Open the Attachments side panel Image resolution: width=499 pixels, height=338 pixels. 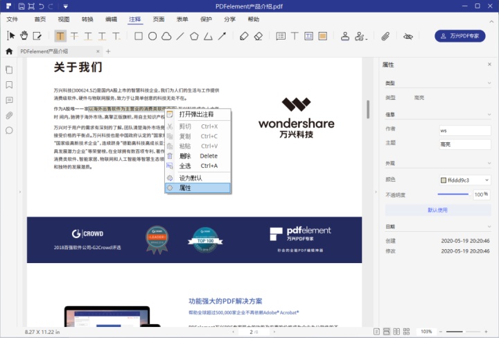point(9,115)
